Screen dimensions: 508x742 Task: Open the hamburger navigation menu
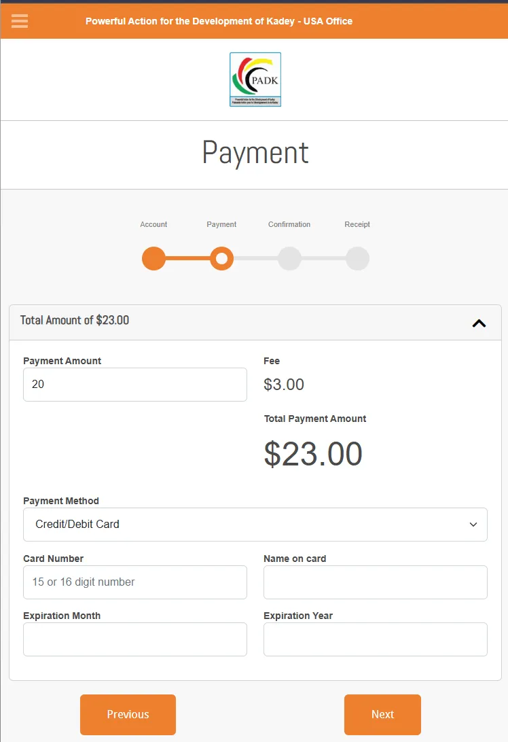point(19,20)
